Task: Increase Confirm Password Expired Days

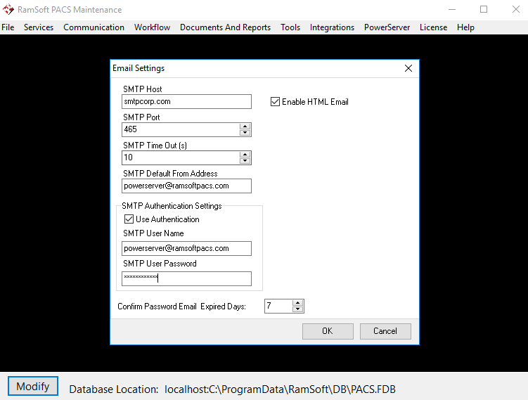Action: tap(297, 303)
